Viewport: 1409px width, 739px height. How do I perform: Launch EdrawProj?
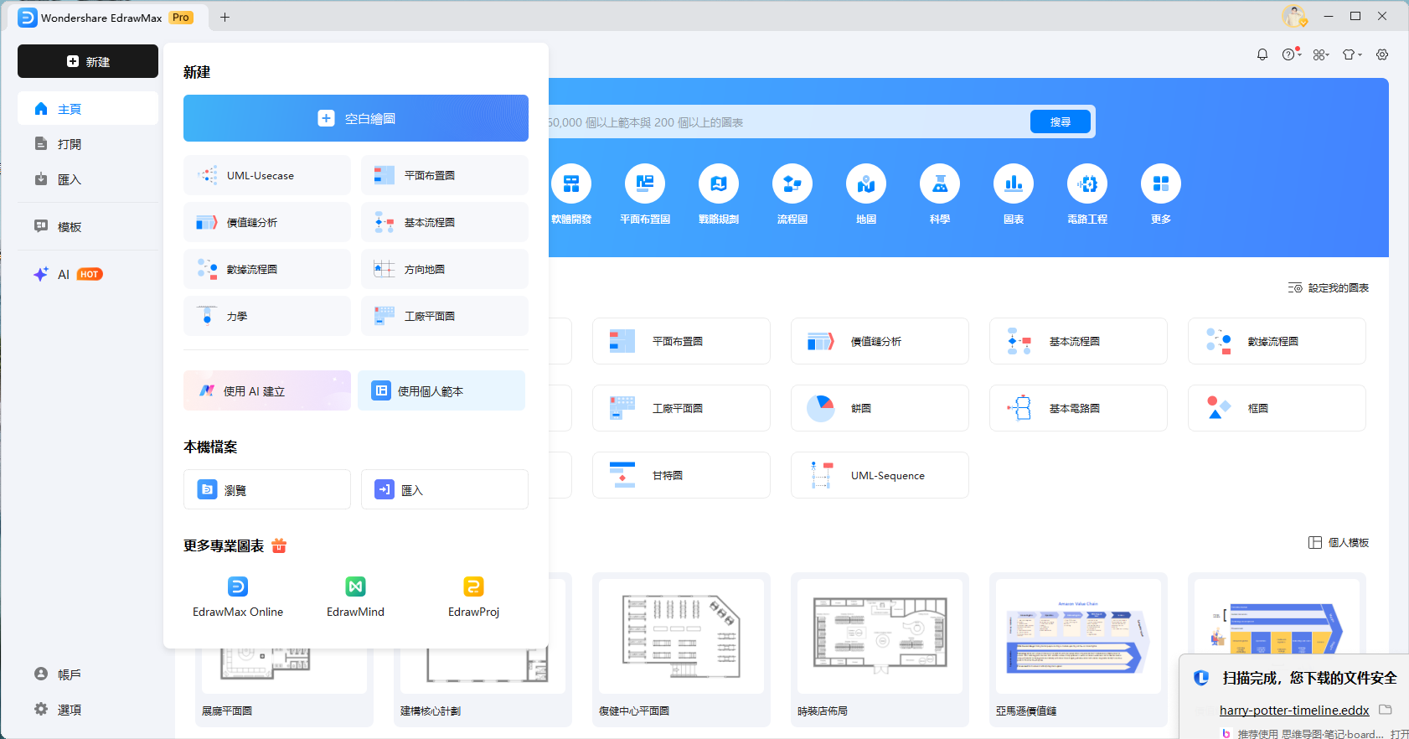[x=473, y=597]
